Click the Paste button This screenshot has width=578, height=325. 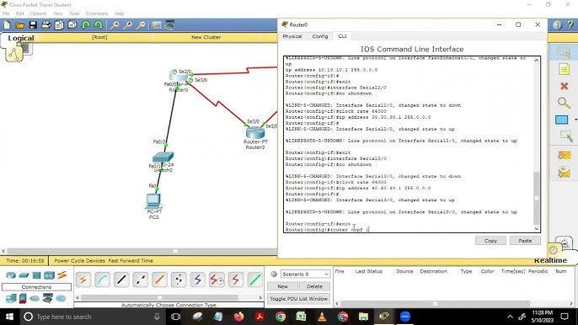[x=525, y=241]
